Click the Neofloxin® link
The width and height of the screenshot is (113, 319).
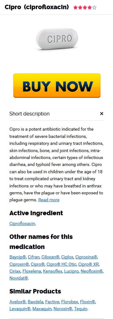click(92, 271)
